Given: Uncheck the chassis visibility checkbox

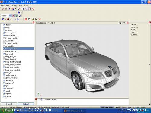Looking at the screenshot, I should pyautogui.click(x=4, y=25).
